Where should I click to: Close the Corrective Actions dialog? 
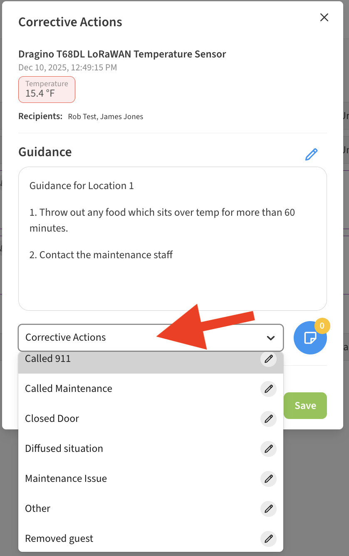point(324,17)
